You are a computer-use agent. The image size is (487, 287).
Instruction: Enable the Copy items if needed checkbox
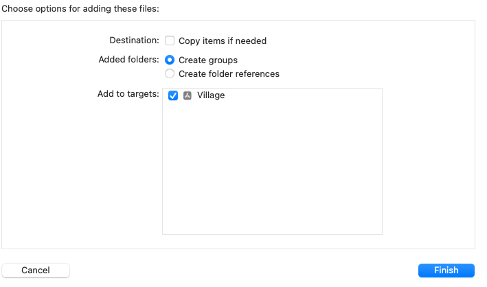click(x=170, y=41)
